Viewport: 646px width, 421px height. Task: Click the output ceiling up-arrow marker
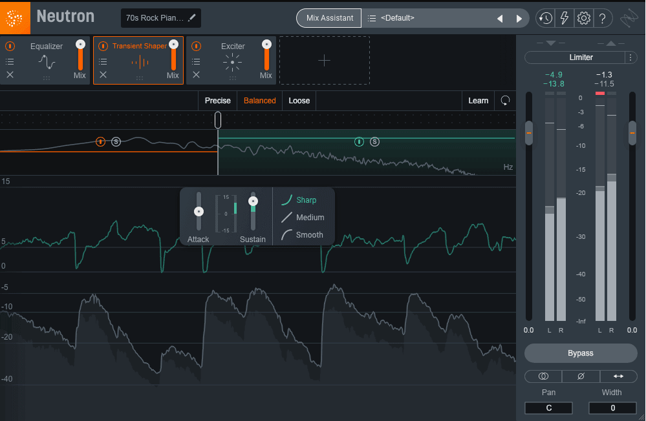611,43
